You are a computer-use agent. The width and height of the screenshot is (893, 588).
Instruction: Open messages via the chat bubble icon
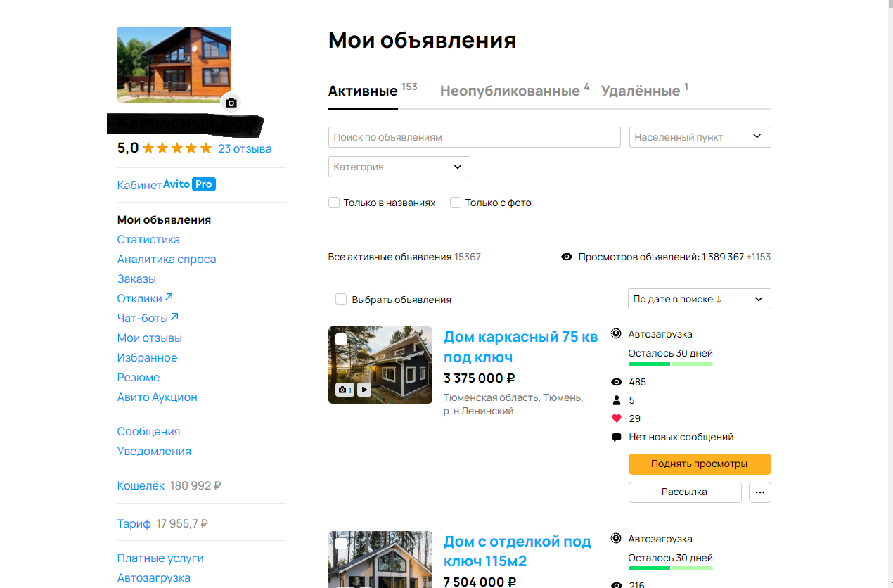click(x=617, y=436)
